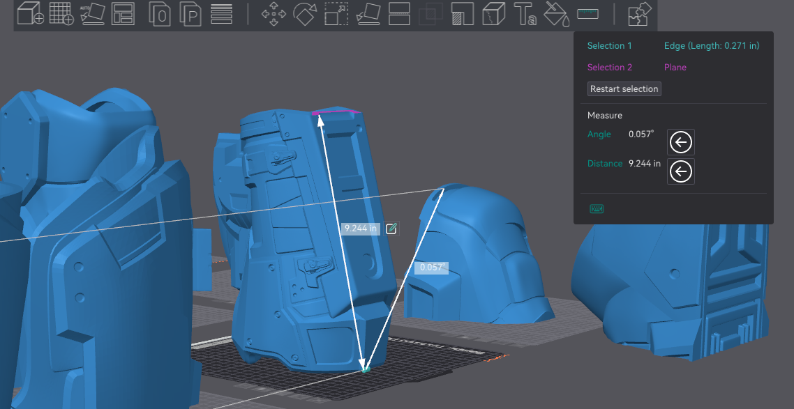Toggle the Measure ruler tool

[588, 13]
